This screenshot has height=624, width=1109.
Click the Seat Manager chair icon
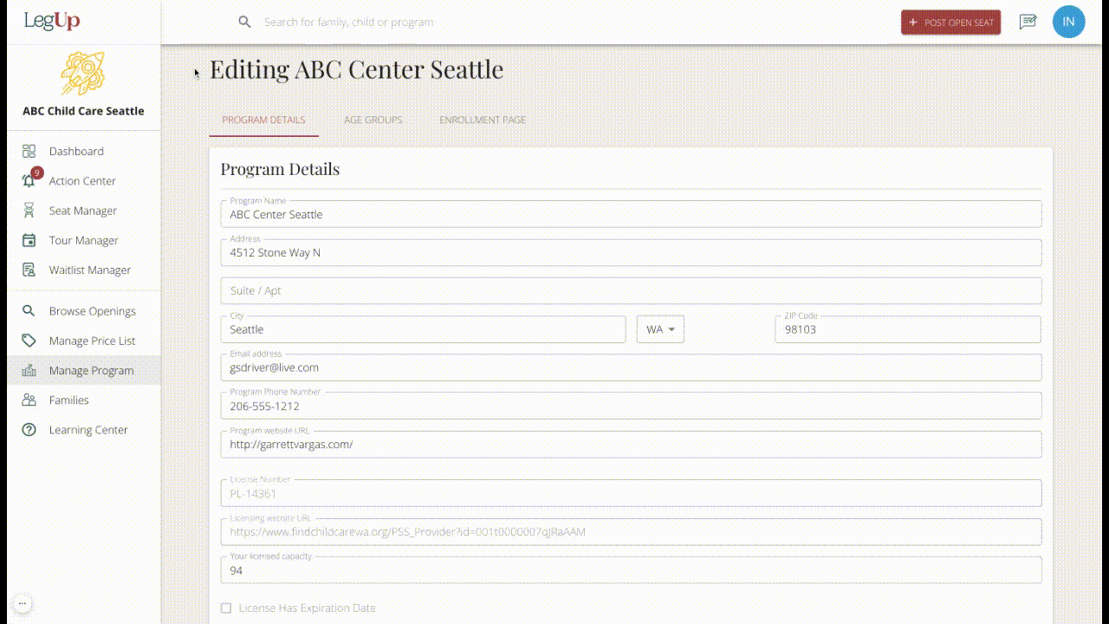click(29, 211)
